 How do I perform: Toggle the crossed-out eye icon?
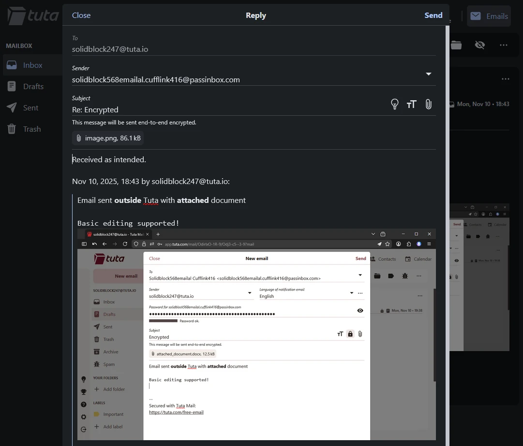(479, 45)
